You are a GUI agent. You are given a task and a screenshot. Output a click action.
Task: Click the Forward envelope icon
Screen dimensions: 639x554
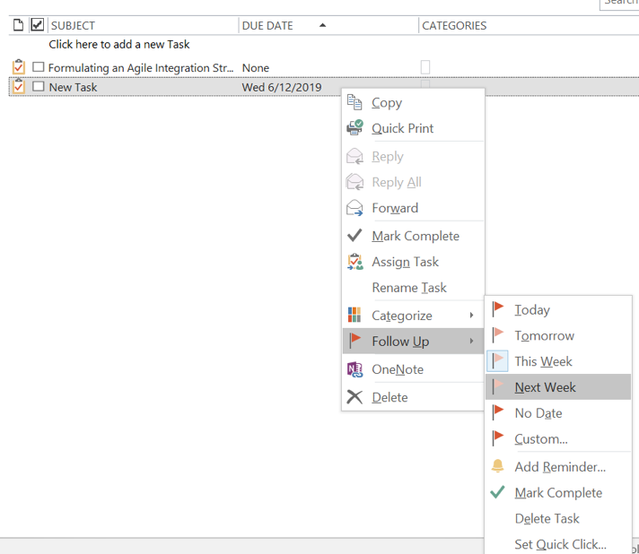(x=355, y=208)
